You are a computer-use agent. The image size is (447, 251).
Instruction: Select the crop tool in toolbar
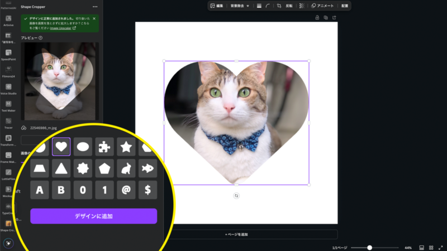[279, 6]
